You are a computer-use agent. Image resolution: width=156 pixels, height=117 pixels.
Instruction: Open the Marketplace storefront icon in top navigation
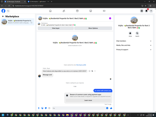pyautogui.click(x=91, y=11)
